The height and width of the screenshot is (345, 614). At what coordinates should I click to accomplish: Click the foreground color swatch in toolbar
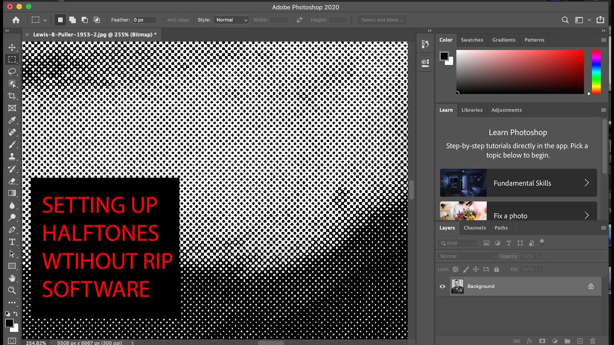[9, 323]
